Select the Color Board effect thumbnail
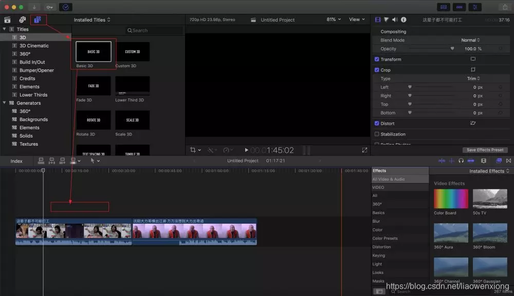514x296 pixels. coord(451,199)
